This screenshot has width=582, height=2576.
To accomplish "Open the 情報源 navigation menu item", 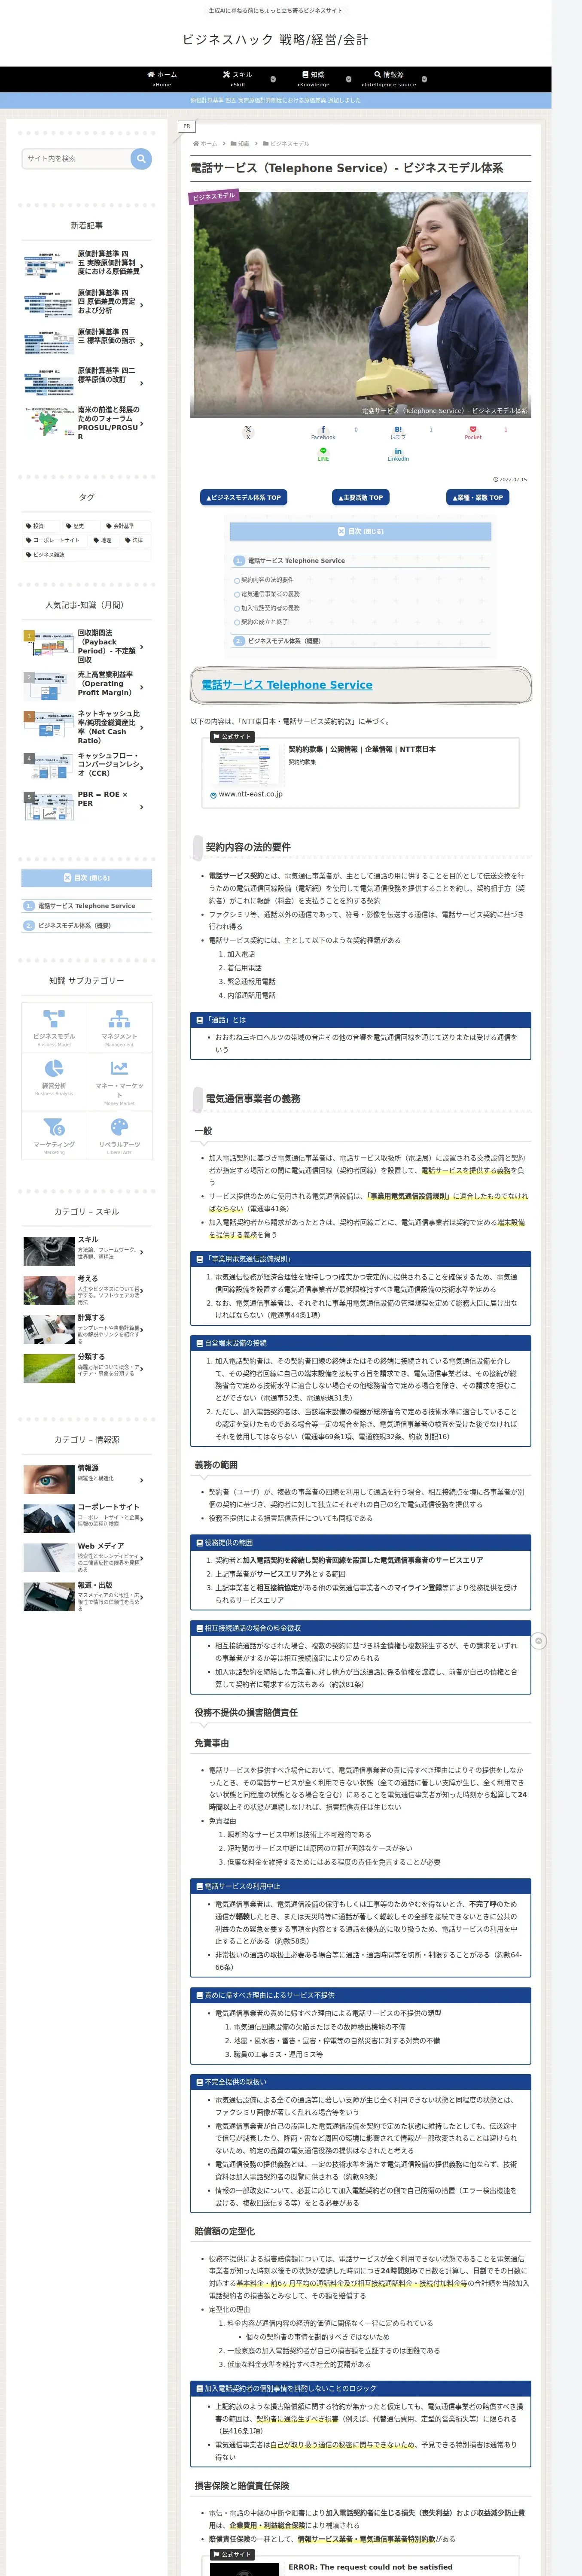I will (389, 79).
